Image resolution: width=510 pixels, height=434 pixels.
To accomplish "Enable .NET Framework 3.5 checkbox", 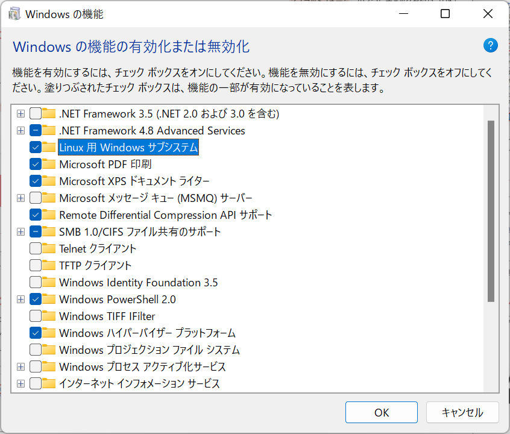I will click(x=35, y=113).
